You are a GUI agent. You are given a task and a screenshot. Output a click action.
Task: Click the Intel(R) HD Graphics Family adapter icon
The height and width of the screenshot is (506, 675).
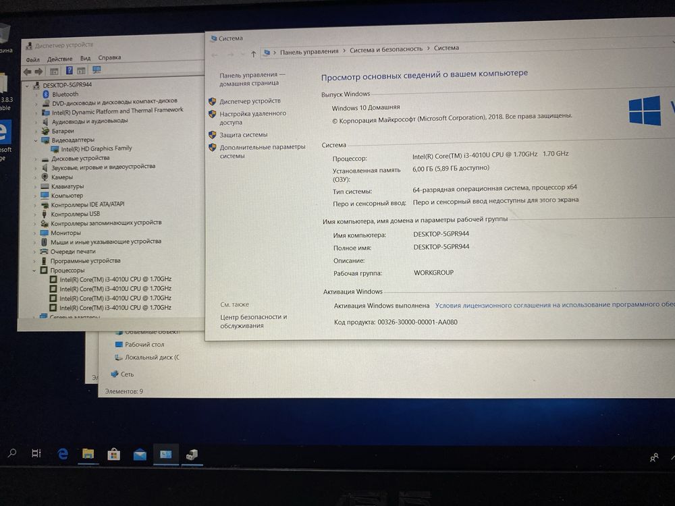point(55,149)
